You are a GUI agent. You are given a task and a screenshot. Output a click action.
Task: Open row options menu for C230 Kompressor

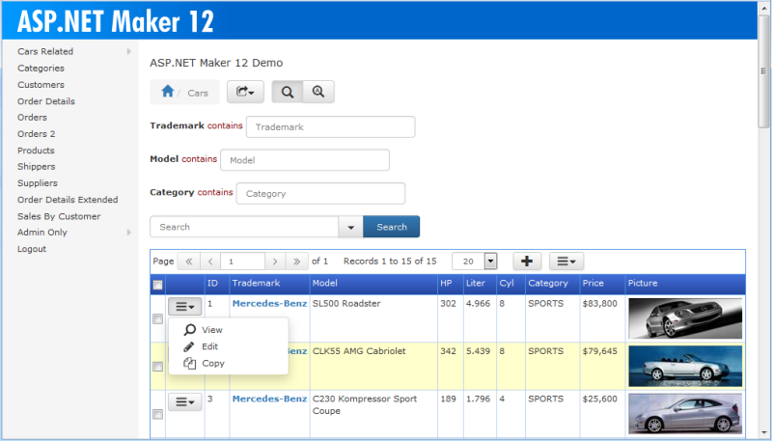pyautogui.click(x=185, y=402)
